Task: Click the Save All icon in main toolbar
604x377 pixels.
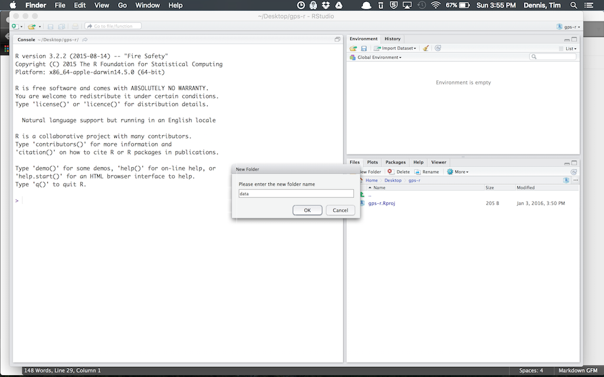Action: coord(61,26)
